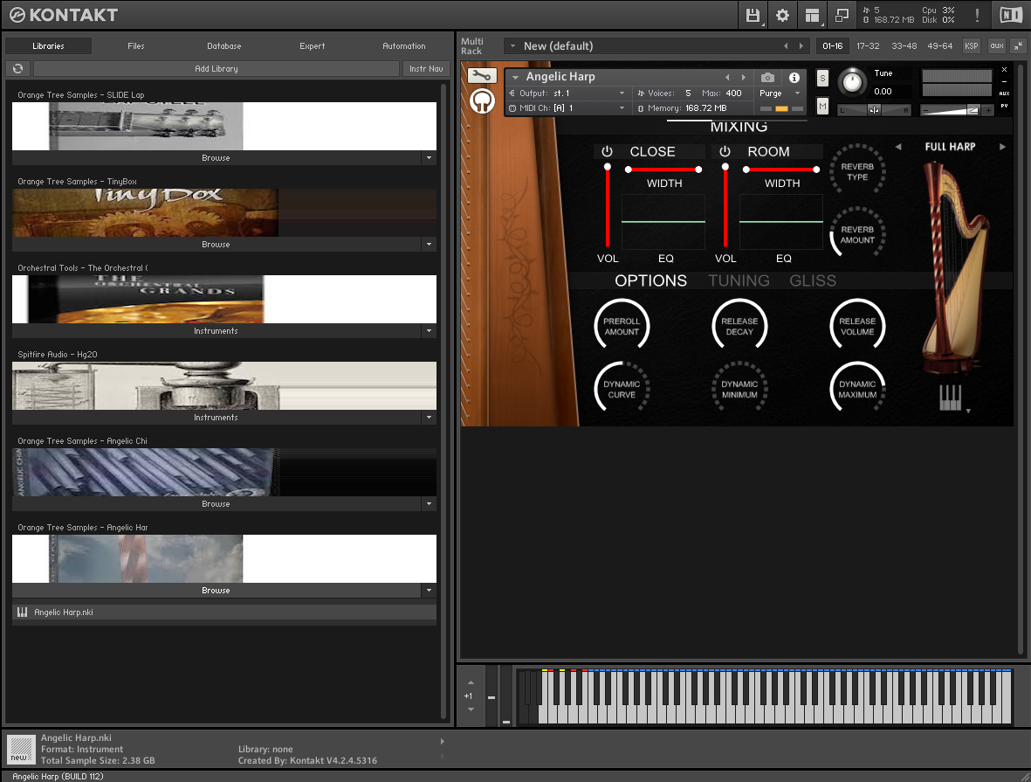Adjust the CLOSE mic VOL slider
The image size is (1031, 782).
tap(607, 206)
